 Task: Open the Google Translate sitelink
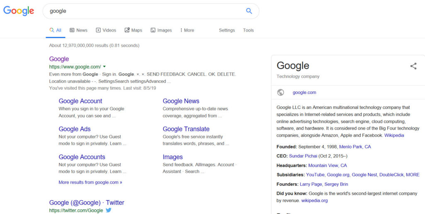[x=186, y=129]
